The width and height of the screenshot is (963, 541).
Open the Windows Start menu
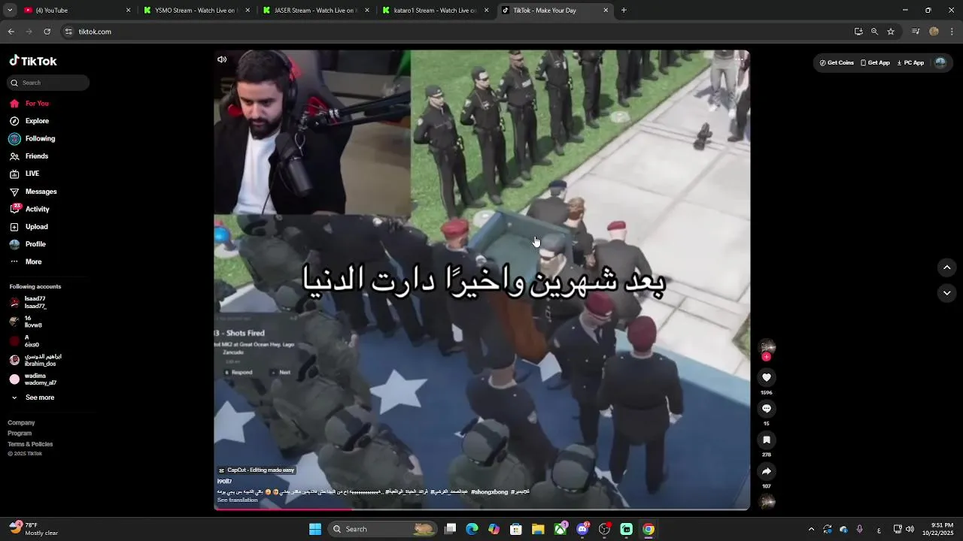[x=315, y=529]
